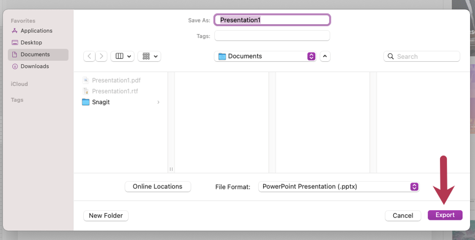Open the Documents location dropdown
The height and width of the screenshot is (240, 475).
pos(265,56)
